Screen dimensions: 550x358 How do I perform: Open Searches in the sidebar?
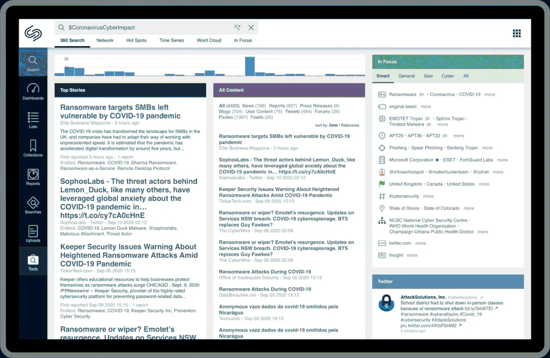point(33,205)
